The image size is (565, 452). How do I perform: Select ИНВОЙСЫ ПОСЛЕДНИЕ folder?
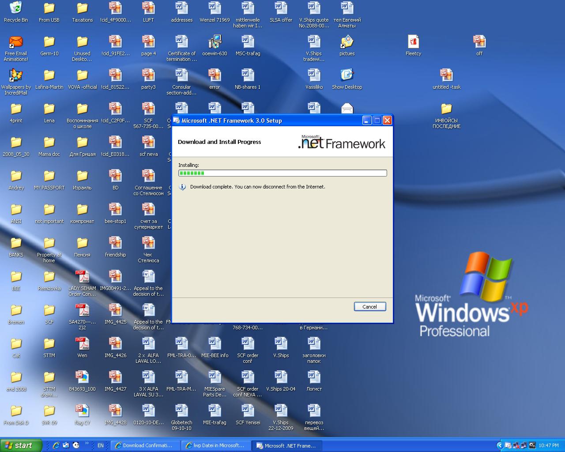tap(446, 115)
